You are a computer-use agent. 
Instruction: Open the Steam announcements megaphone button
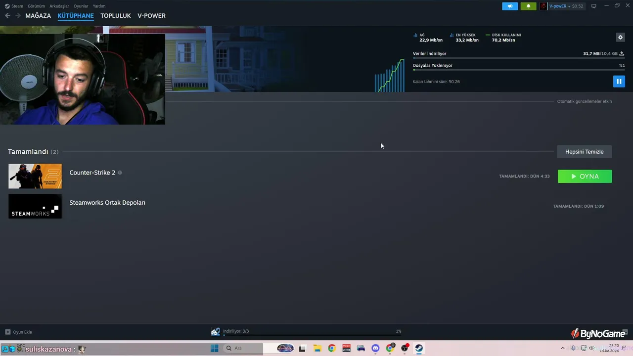click(510, 6)
